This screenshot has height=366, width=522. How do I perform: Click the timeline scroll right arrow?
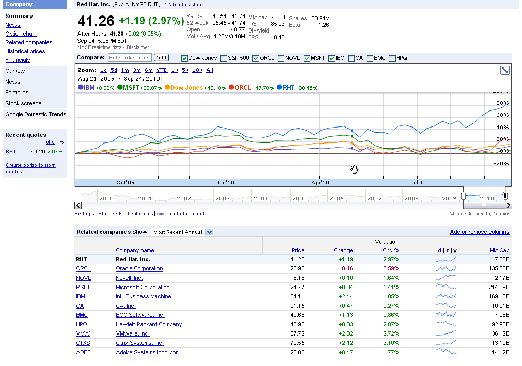(x=508, y=206)
